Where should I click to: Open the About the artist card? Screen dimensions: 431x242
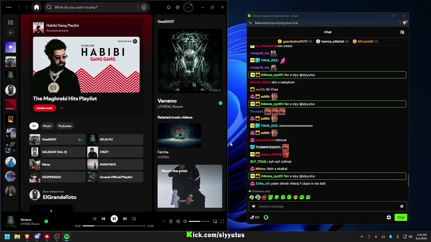click(190, 186)
